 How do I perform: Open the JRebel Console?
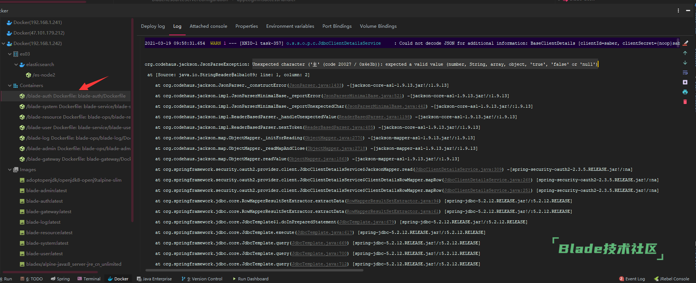tap(672, 279)
